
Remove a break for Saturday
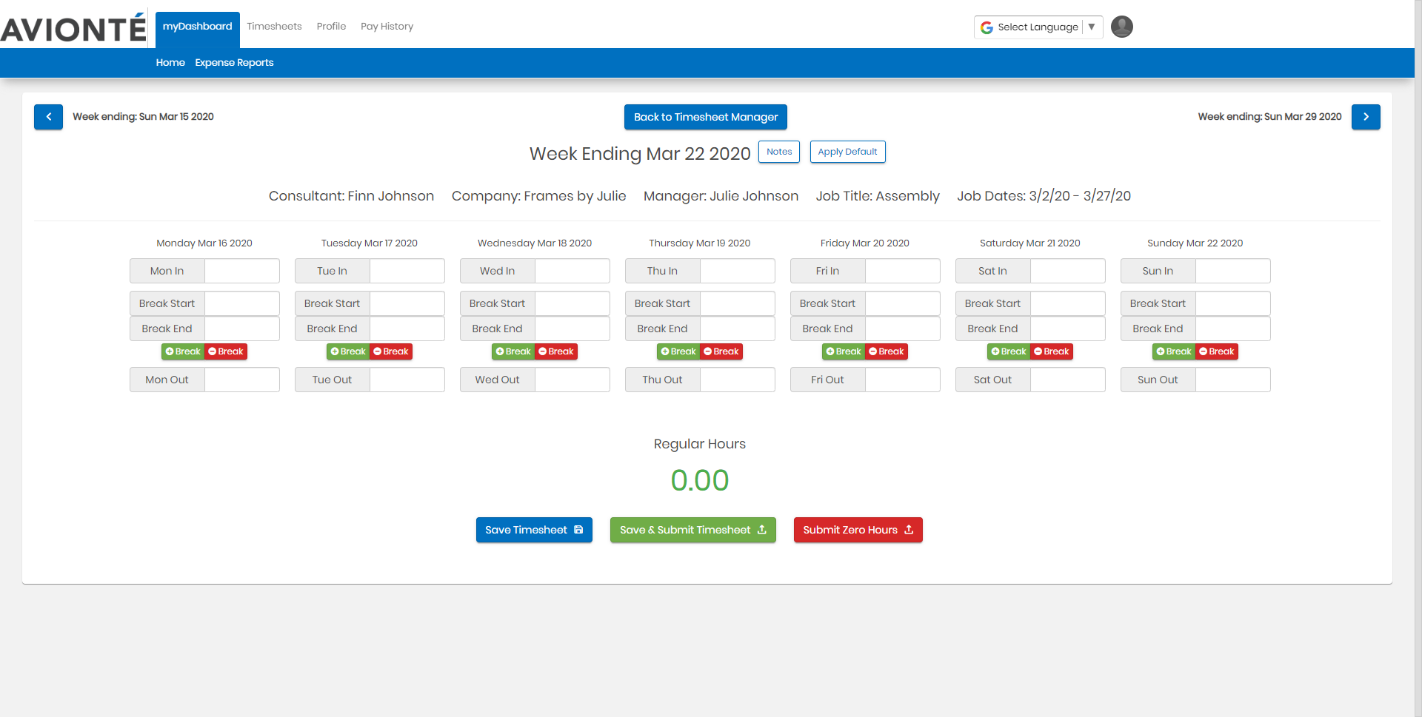(1052, 351)
